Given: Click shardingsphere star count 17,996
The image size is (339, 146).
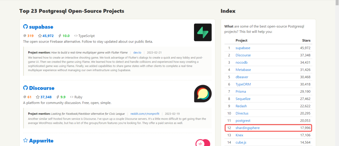Looking at the screenshot, I should [x=305, y=128].
